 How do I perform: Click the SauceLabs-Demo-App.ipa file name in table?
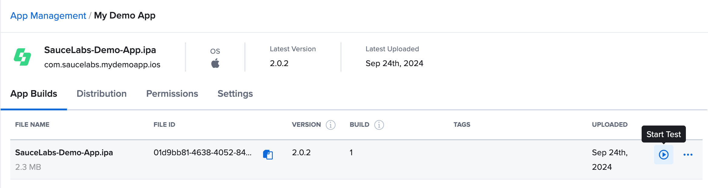(x=64, y=153)
